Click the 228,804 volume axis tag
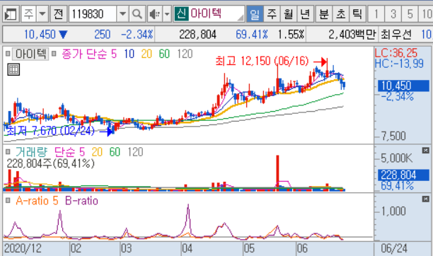Image resolution: width=433 pixels, height=256 pixels. 403,175
